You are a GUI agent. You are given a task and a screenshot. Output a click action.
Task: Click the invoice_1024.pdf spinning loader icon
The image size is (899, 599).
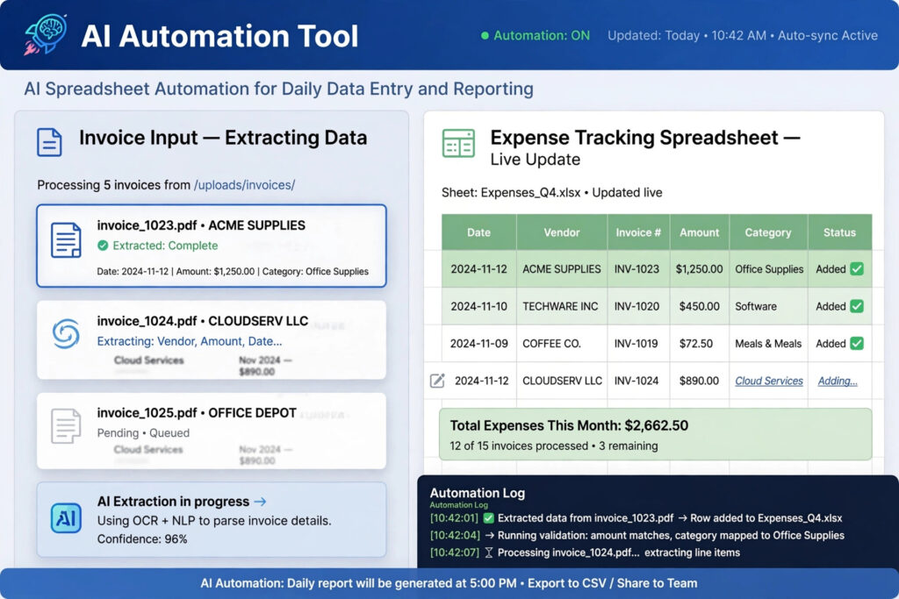66,334
